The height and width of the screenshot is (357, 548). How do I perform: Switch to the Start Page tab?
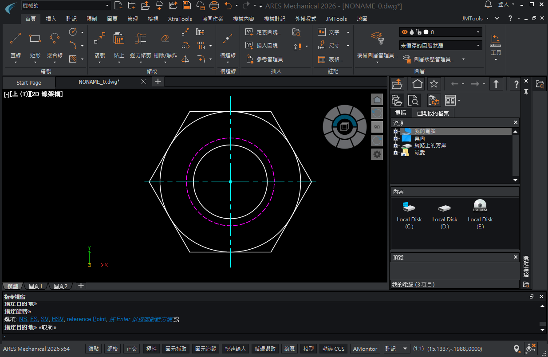29,82
